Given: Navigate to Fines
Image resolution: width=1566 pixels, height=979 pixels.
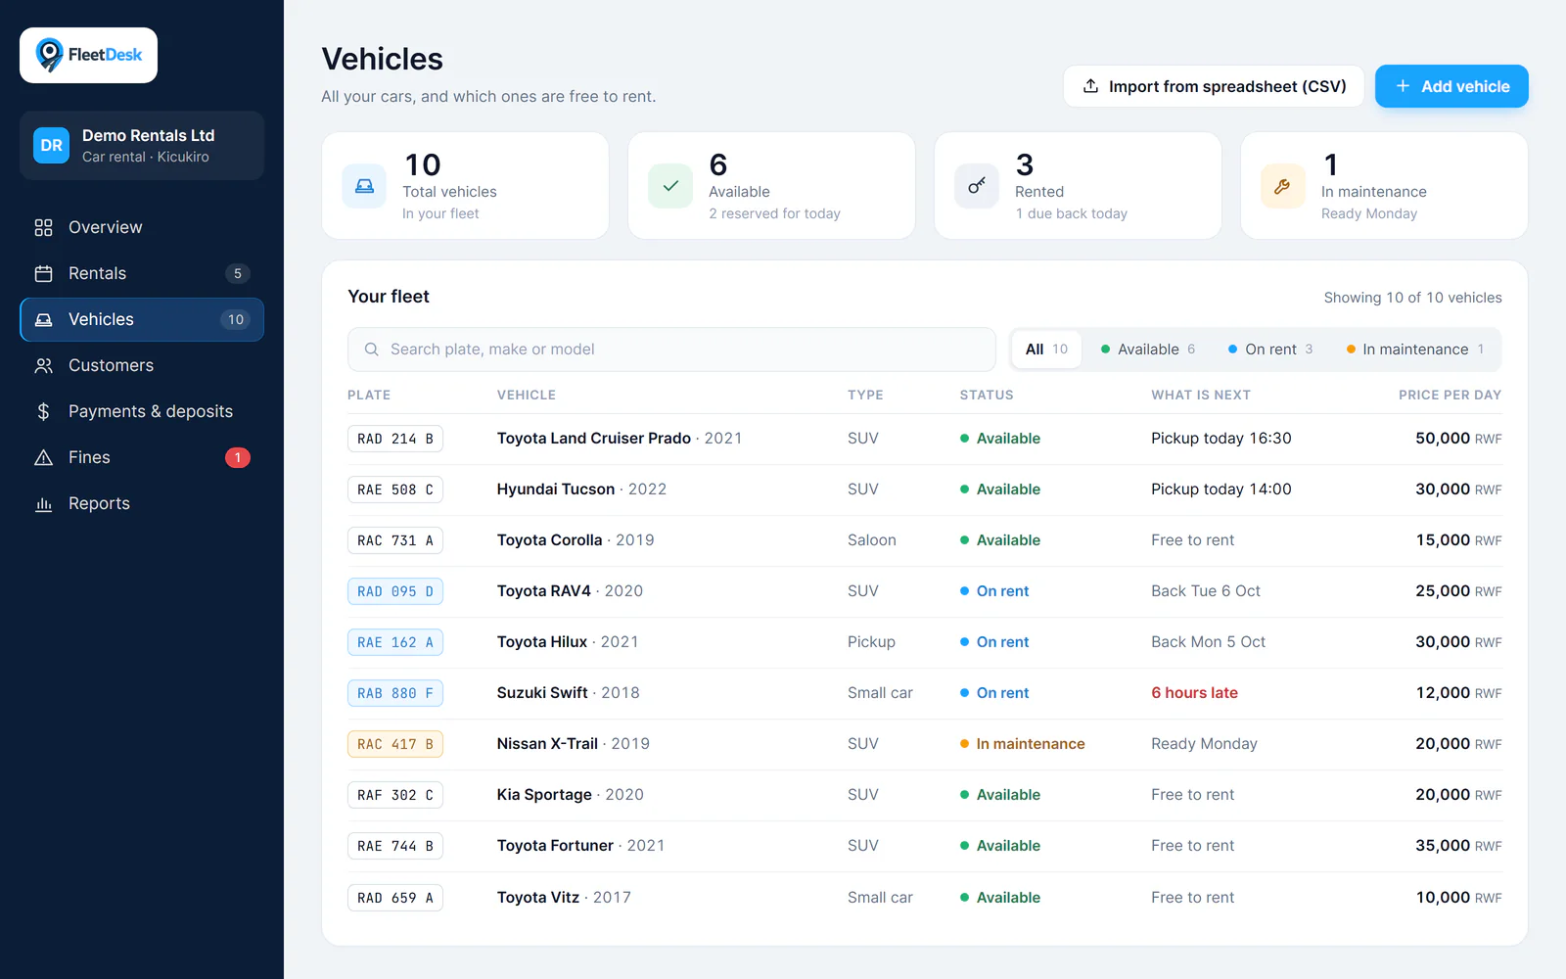Looking at the screenshot, I should [142, 457].
